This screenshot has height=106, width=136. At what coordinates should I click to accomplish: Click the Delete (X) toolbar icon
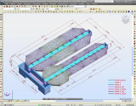20,6
